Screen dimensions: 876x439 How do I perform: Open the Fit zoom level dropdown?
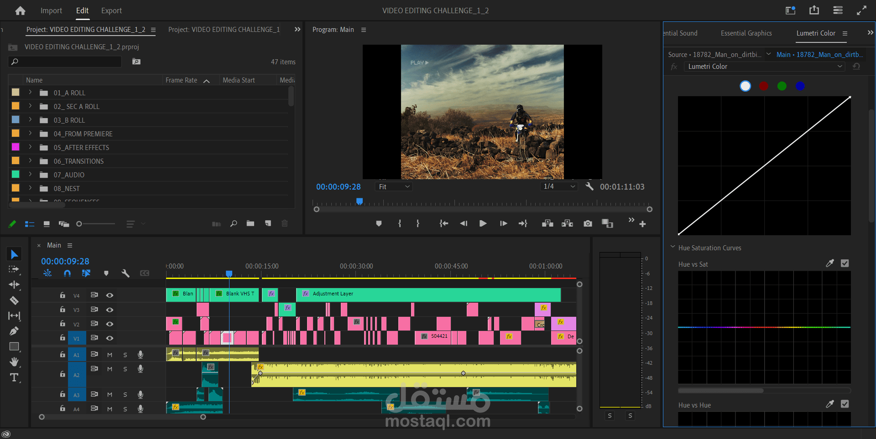394,186
